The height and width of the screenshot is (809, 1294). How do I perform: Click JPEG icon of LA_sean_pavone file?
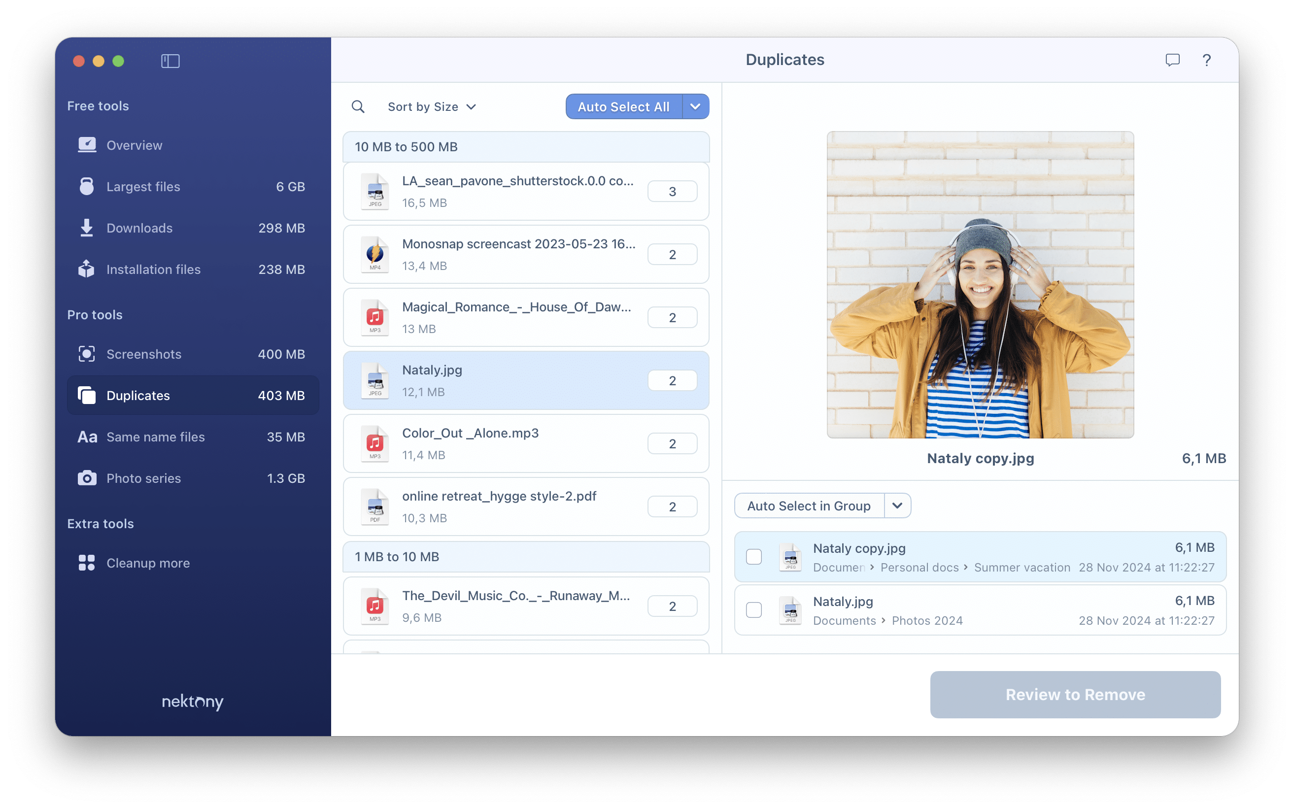coord(375,192)
